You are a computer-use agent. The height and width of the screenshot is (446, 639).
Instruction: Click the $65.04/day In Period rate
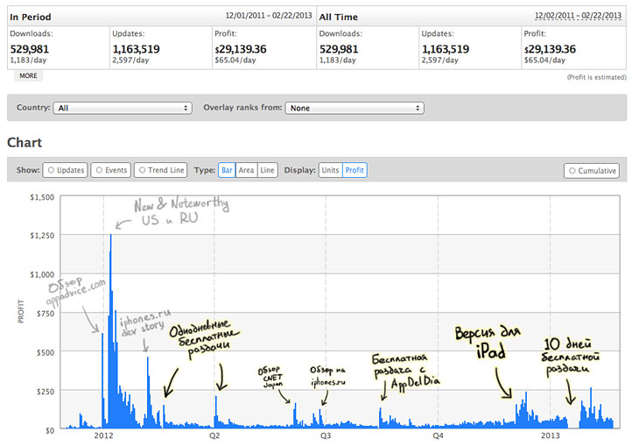[x=235, y=60]
